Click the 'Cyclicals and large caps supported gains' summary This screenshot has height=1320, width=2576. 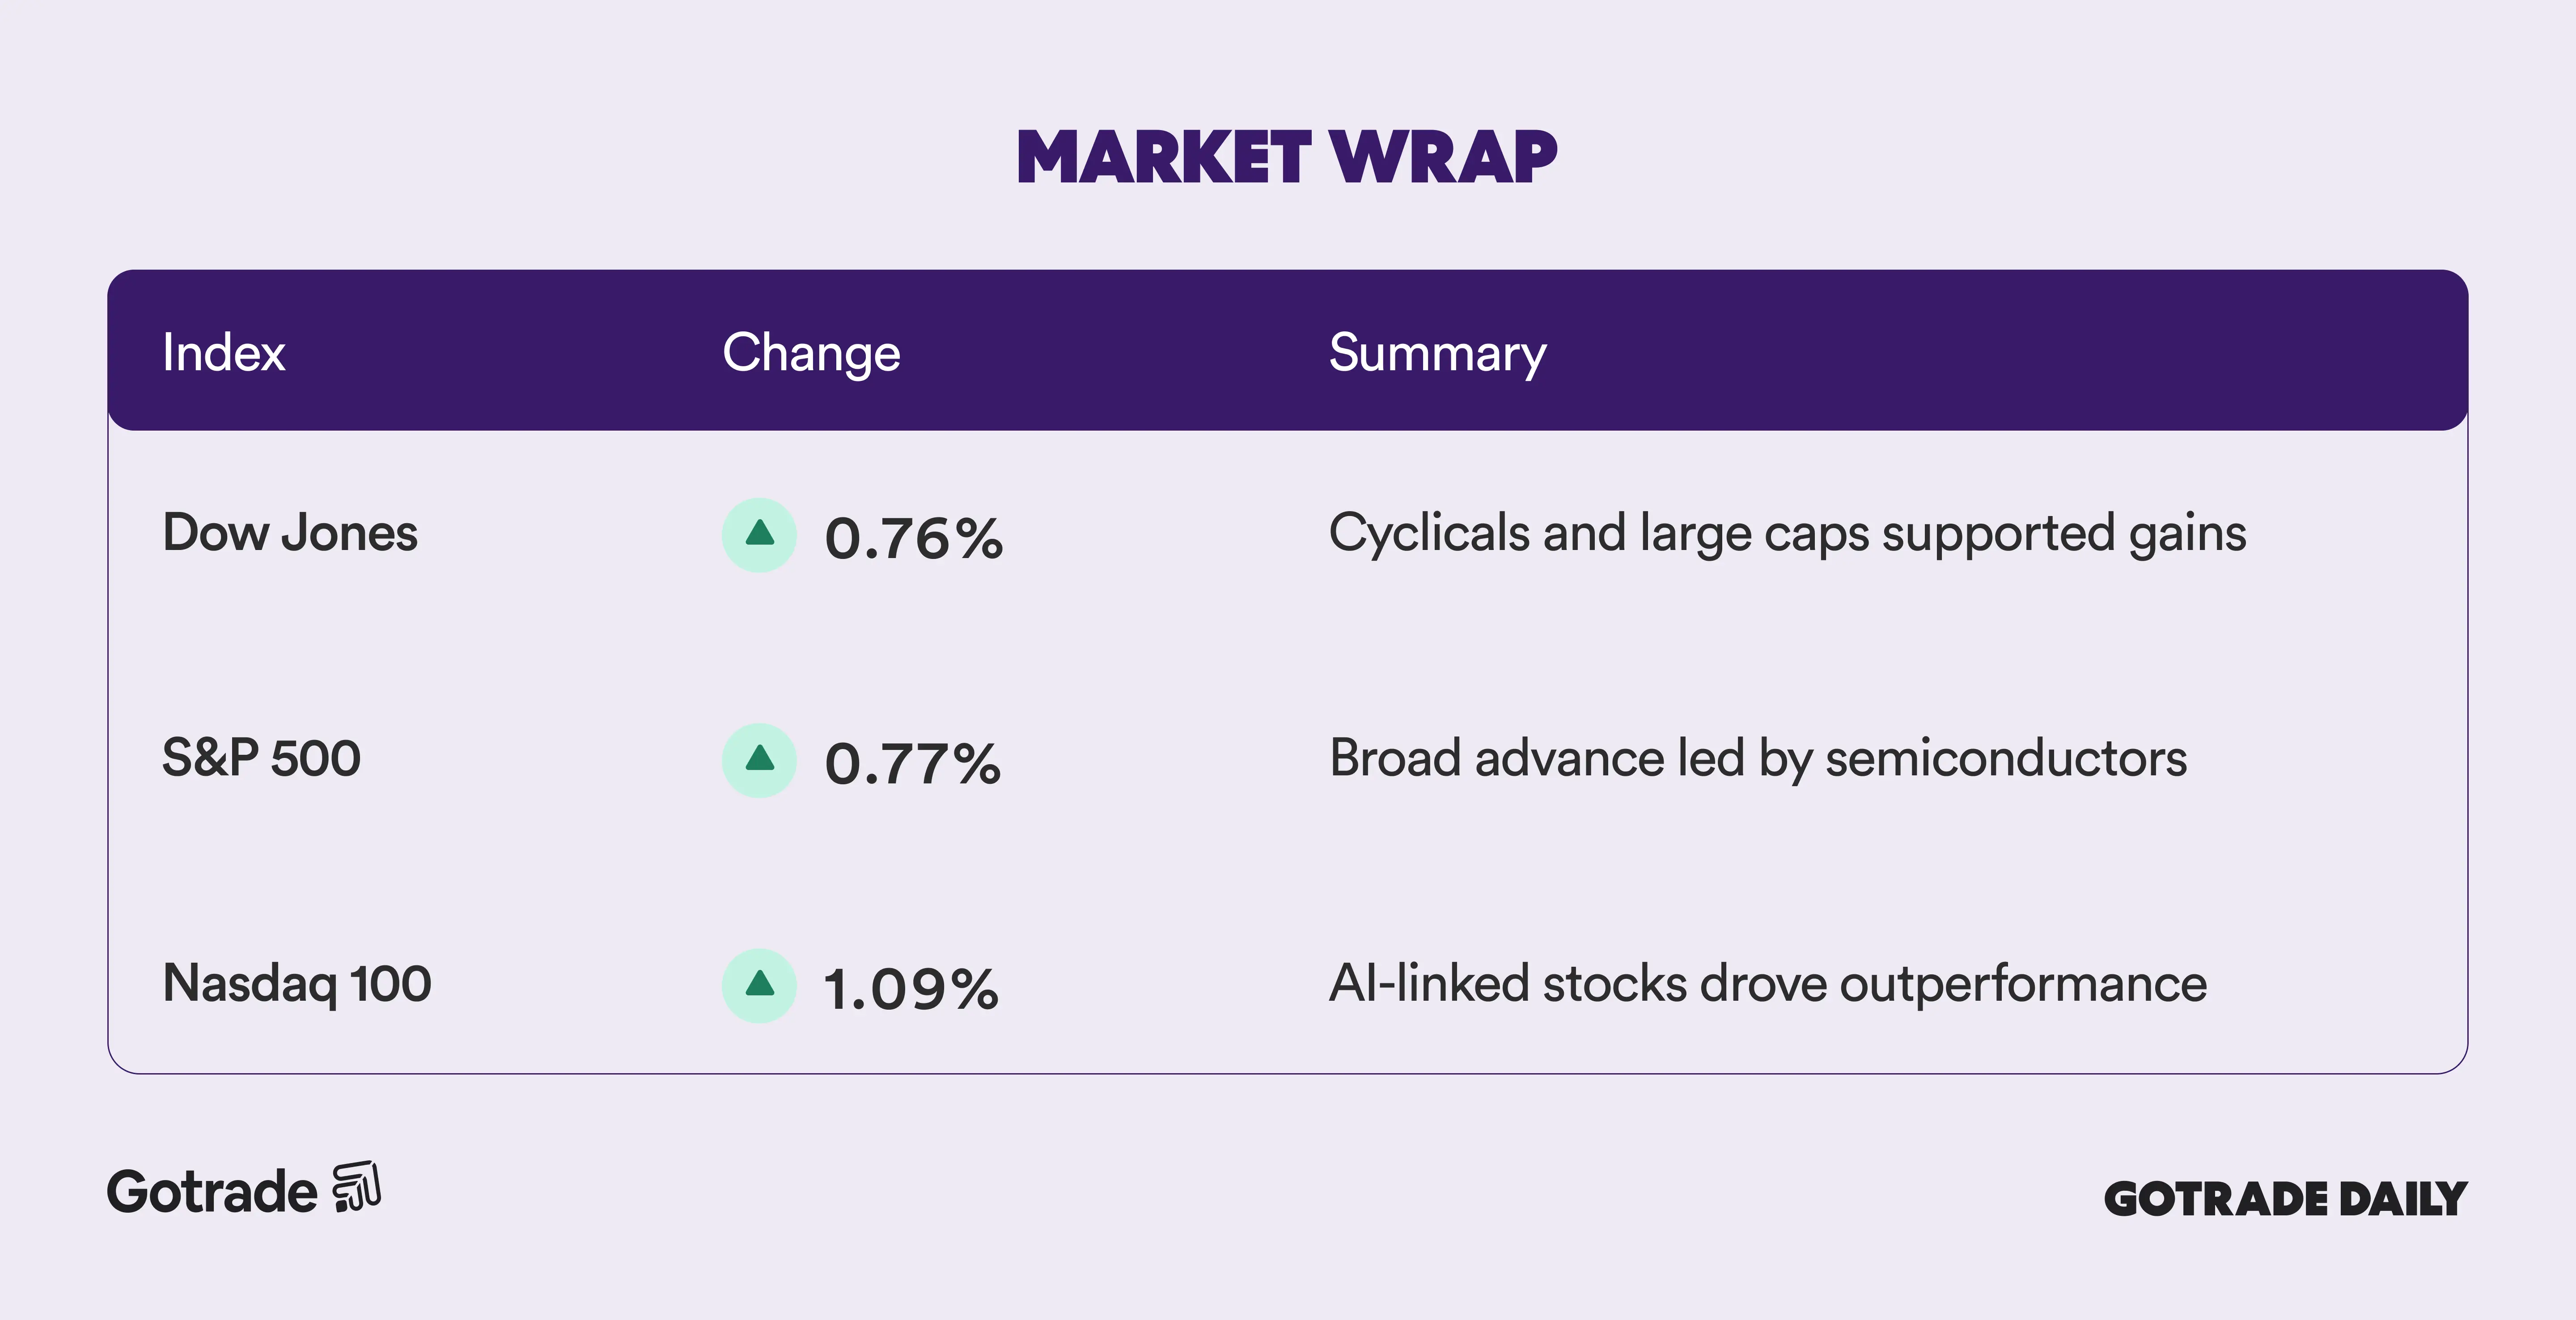click(x=1787, y=533)
